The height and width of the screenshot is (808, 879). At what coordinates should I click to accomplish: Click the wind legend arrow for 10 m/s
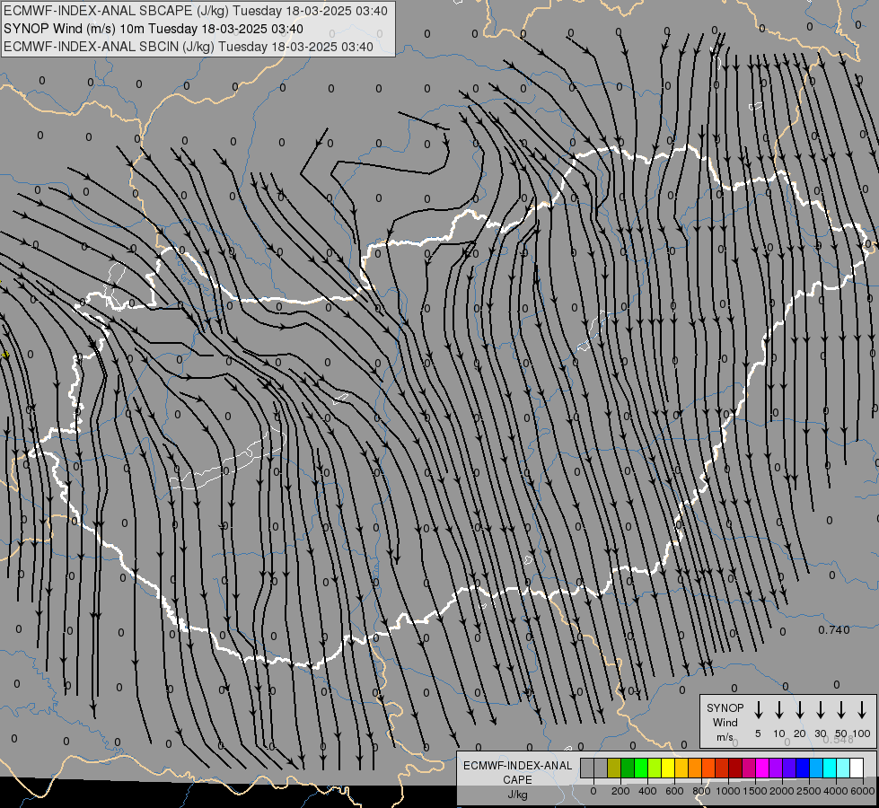click(778, 709)
